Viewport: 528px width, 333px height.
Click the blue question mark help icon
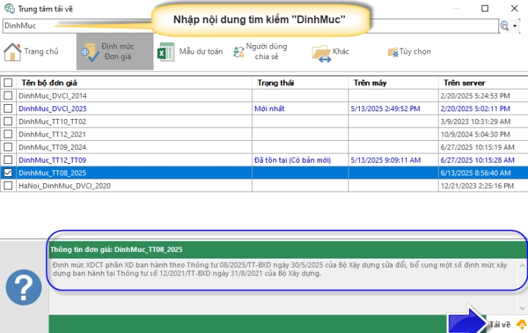pos(23,287)
